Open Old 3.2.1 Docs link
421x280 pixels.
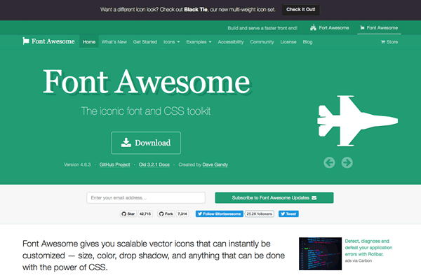154,164
